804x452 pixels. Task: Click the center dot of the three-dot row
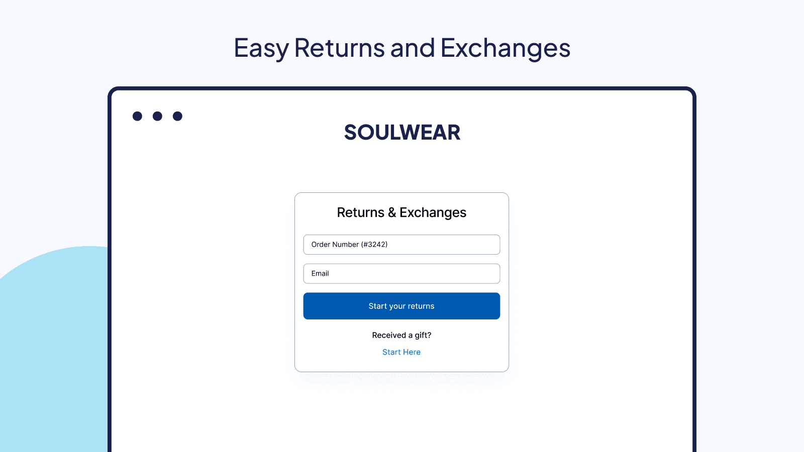tap(157, 116)
